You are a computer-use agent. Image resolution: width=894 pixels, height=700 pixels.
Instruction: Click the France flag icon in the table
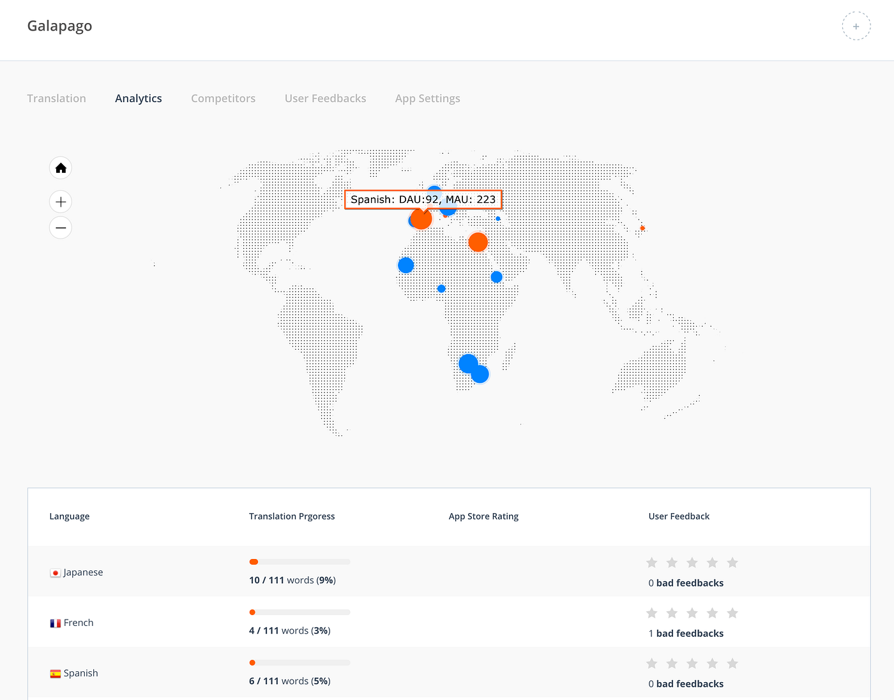[x=56, y=623]
